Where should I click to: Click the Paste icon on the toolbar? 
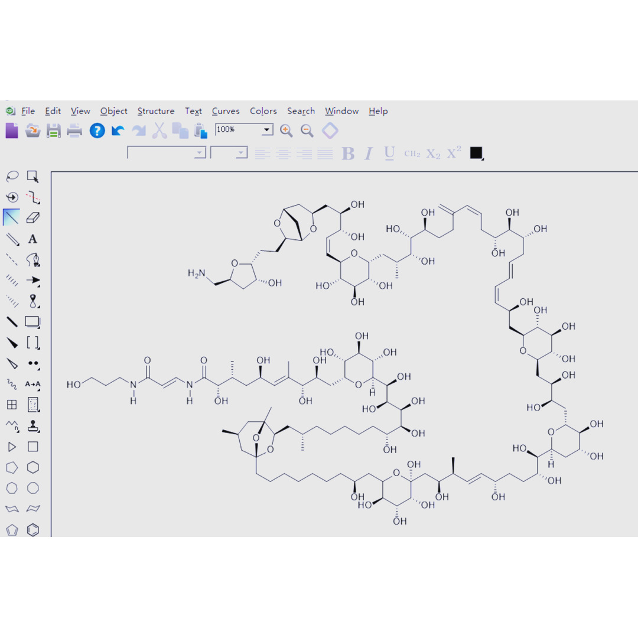(201, 131)
